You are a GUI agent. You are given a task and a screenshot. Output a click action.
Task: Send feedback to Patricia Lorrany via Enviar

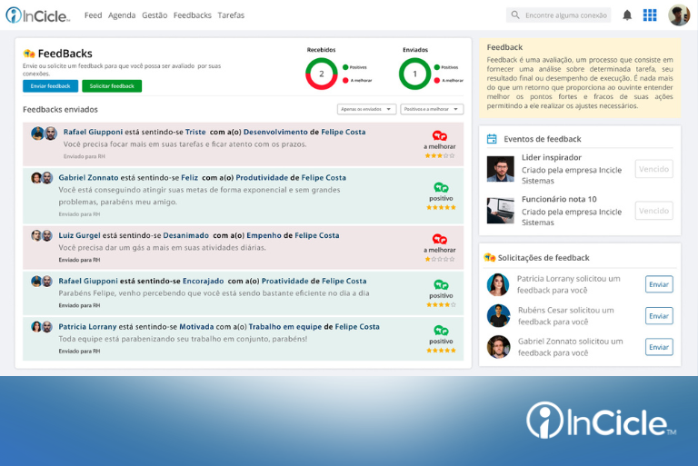pyautogui.click(x=659, y=284)
